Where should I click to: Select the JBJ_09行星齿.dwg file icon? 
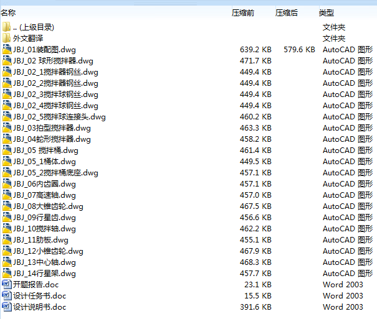point(7,217)
